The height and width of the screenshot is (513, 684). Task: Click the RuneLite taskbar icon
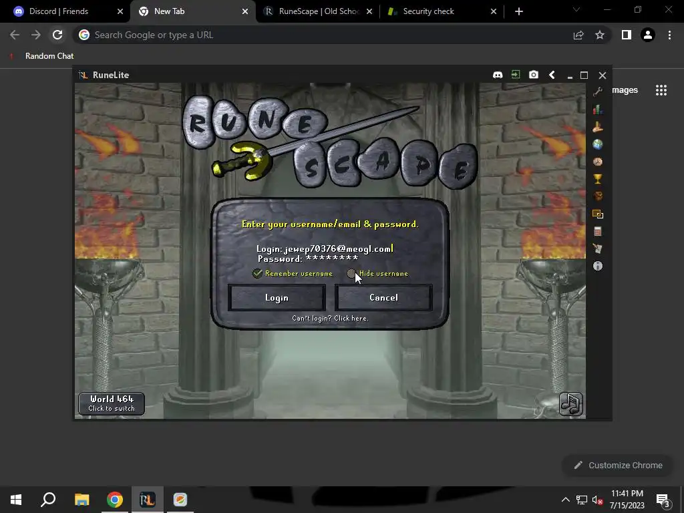[148, 500]
